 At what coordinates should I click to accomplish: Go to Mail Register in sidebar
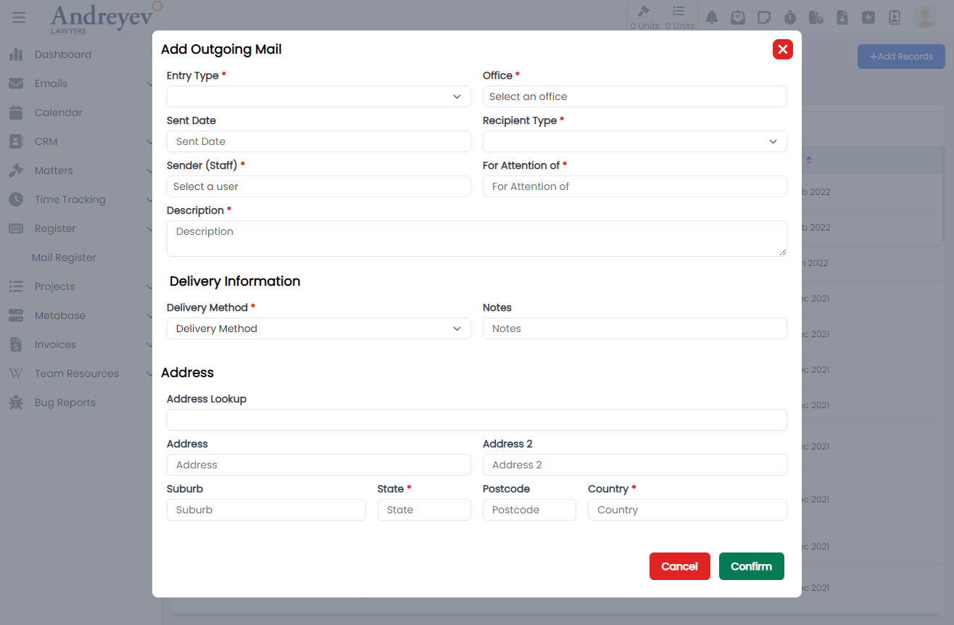pos(64,257)
